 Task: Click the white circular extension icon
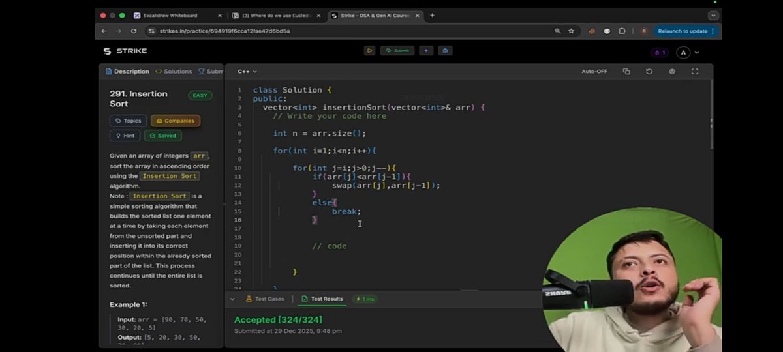pyautogui.click(x=607, y=31)
